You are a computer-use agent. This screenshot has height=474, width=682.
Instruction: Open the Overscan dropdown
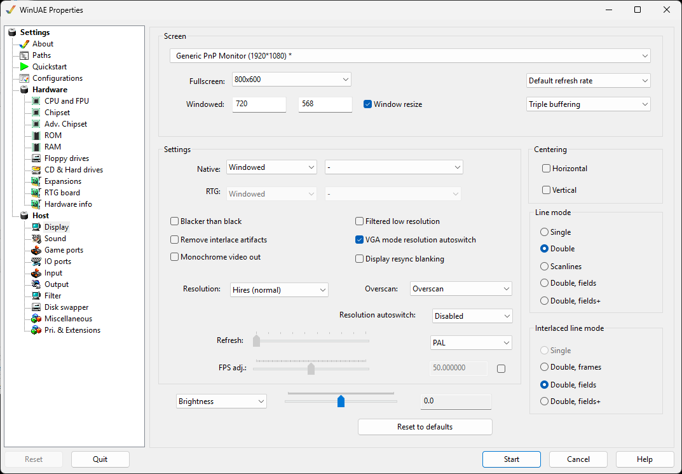pos(461,289)
